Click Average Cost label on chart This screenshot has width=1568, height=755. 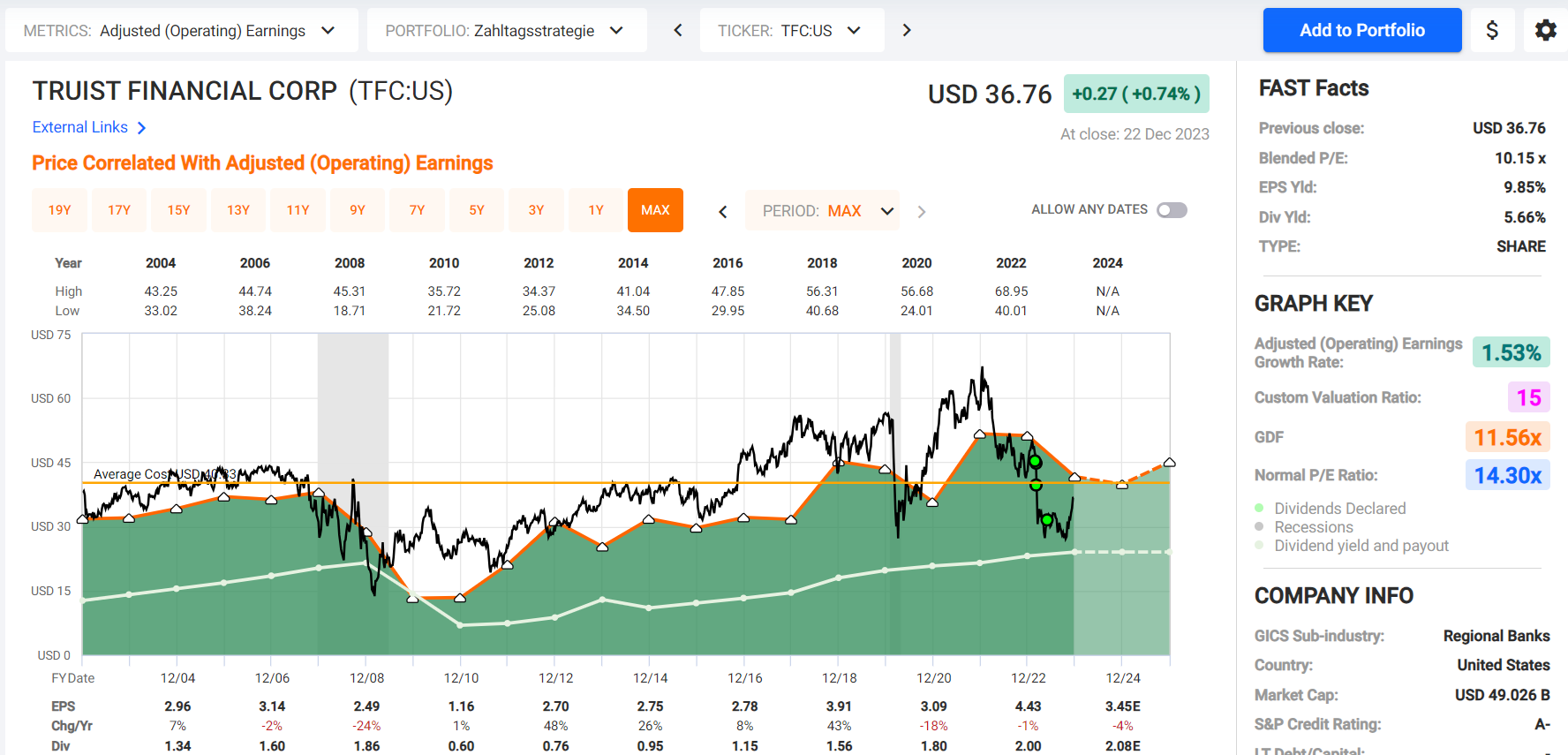click(165, 474)
